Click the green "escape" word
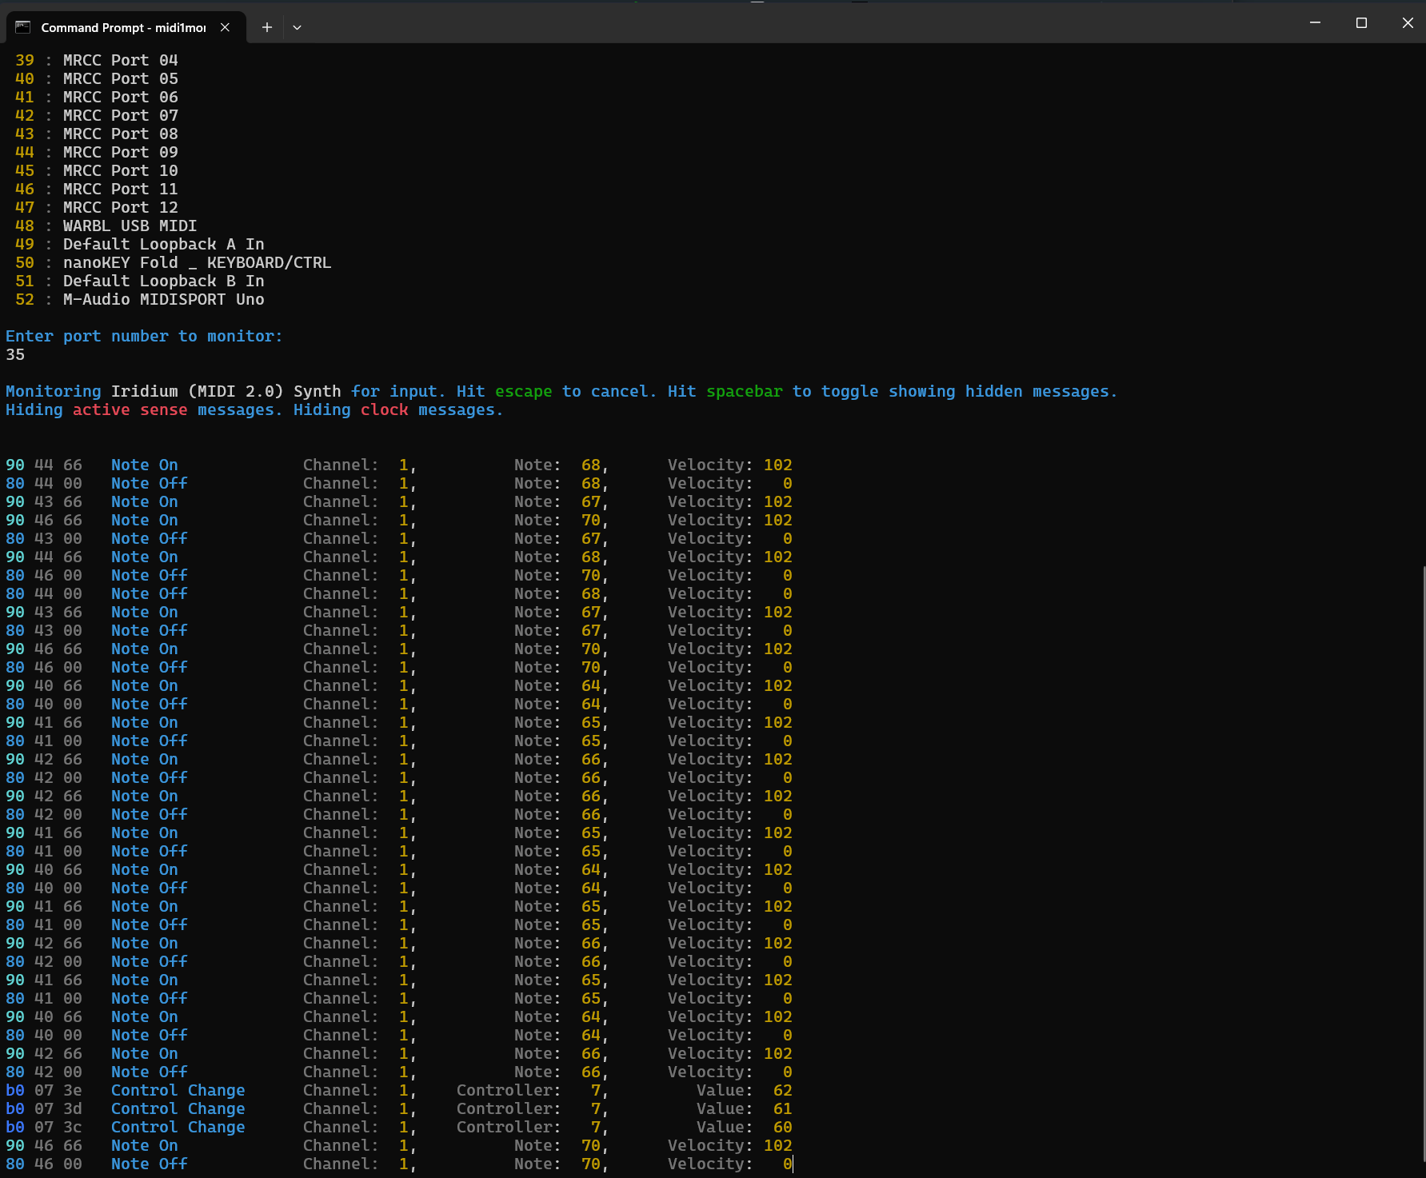The image size is (1426, 1178). (523, 392)
